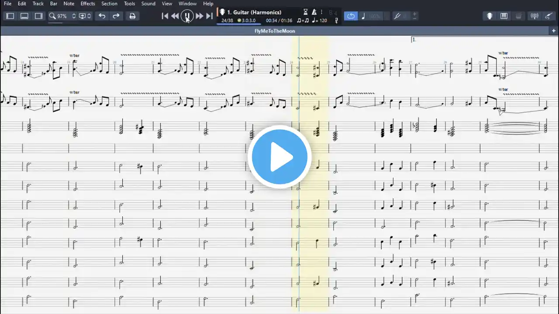Redo the last undone action
Image resolution: width=559 pixels, height=314 pixels.
pyautogui.click(x=116, y=16)
